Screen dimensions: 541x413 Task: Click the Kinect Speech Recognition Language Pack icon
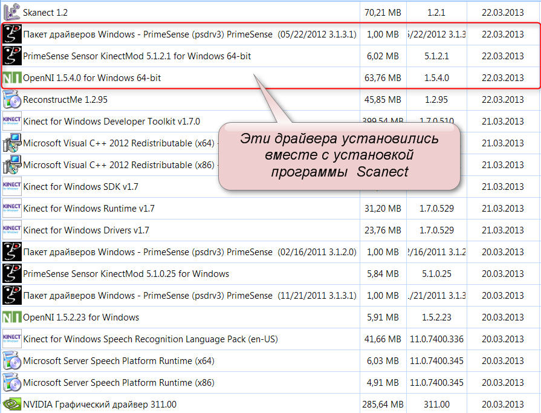11,339
